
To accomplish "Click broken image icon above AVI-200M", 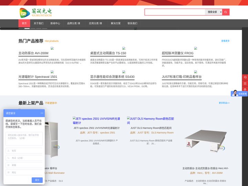I will (52, 48).
